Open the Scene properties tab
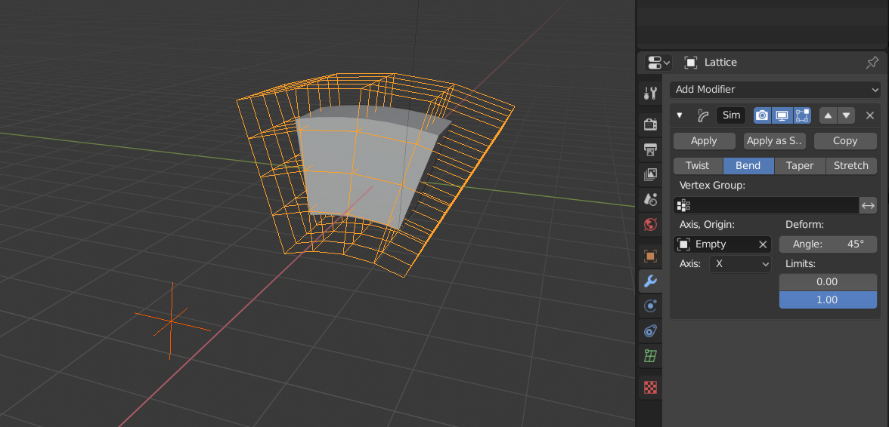This screenshot has height=427, width=889. pos(650,199)
